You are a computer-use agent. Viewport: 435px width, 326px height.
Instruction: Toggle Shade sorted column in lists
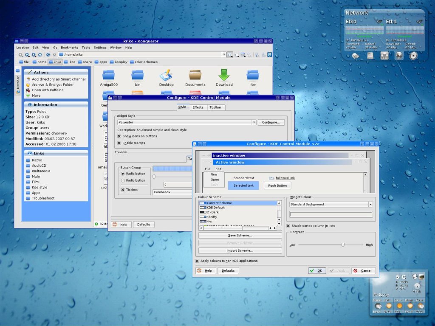pyautogui.click(x=288, y=226)
